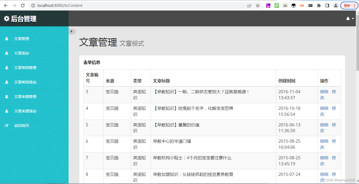Reload the page with refresh icon
The height and width of the screenshot is (184, 359).
pyautogui.click(x=23, y=6)
